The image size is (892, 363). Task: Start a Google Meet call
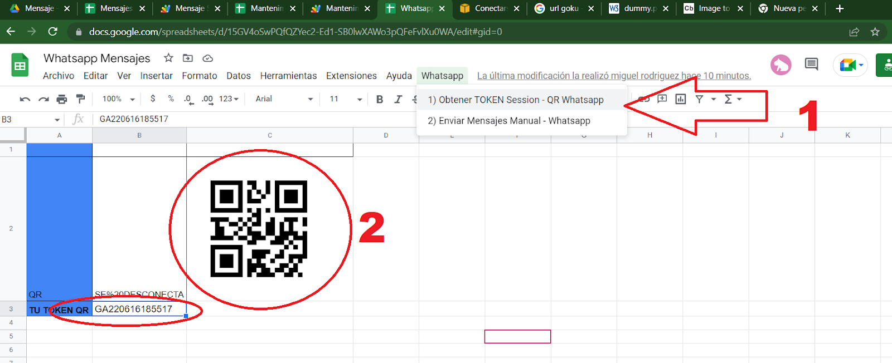pyautogui.click(x=847, y=65)
